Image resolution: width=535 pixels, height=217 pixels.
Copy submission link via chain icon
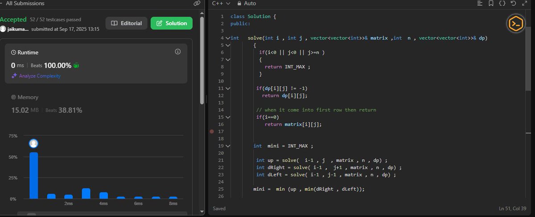tap(197, 3)
